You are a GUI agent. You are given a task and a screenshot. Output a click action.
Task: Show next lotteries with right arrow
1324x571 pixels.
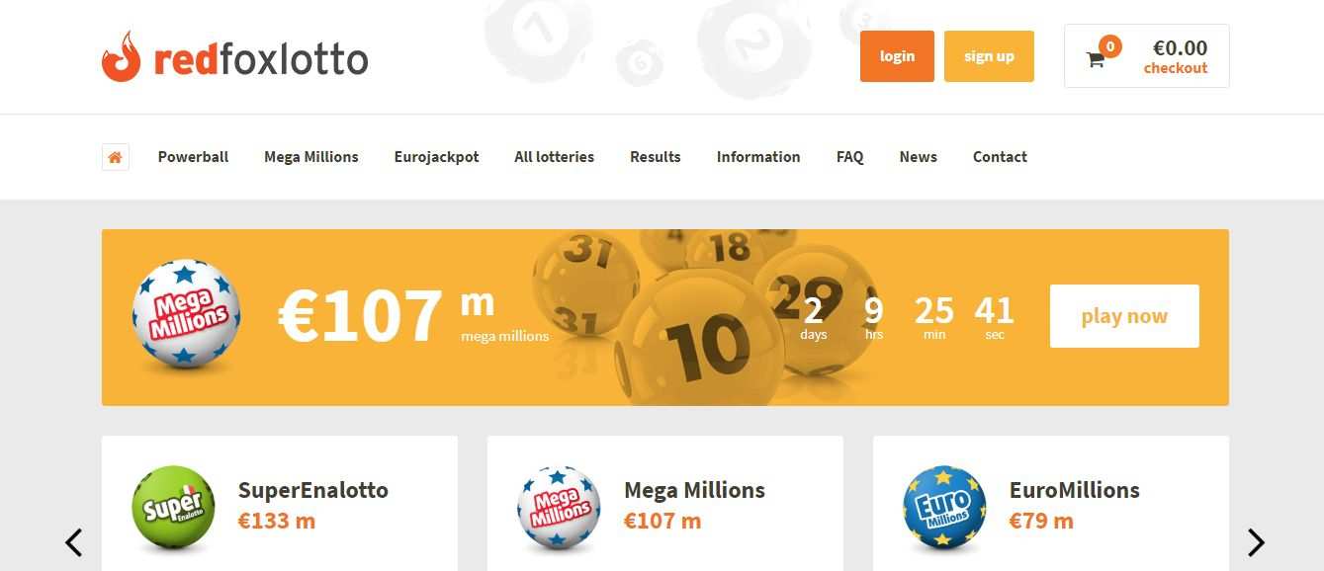click(1256, 542)
